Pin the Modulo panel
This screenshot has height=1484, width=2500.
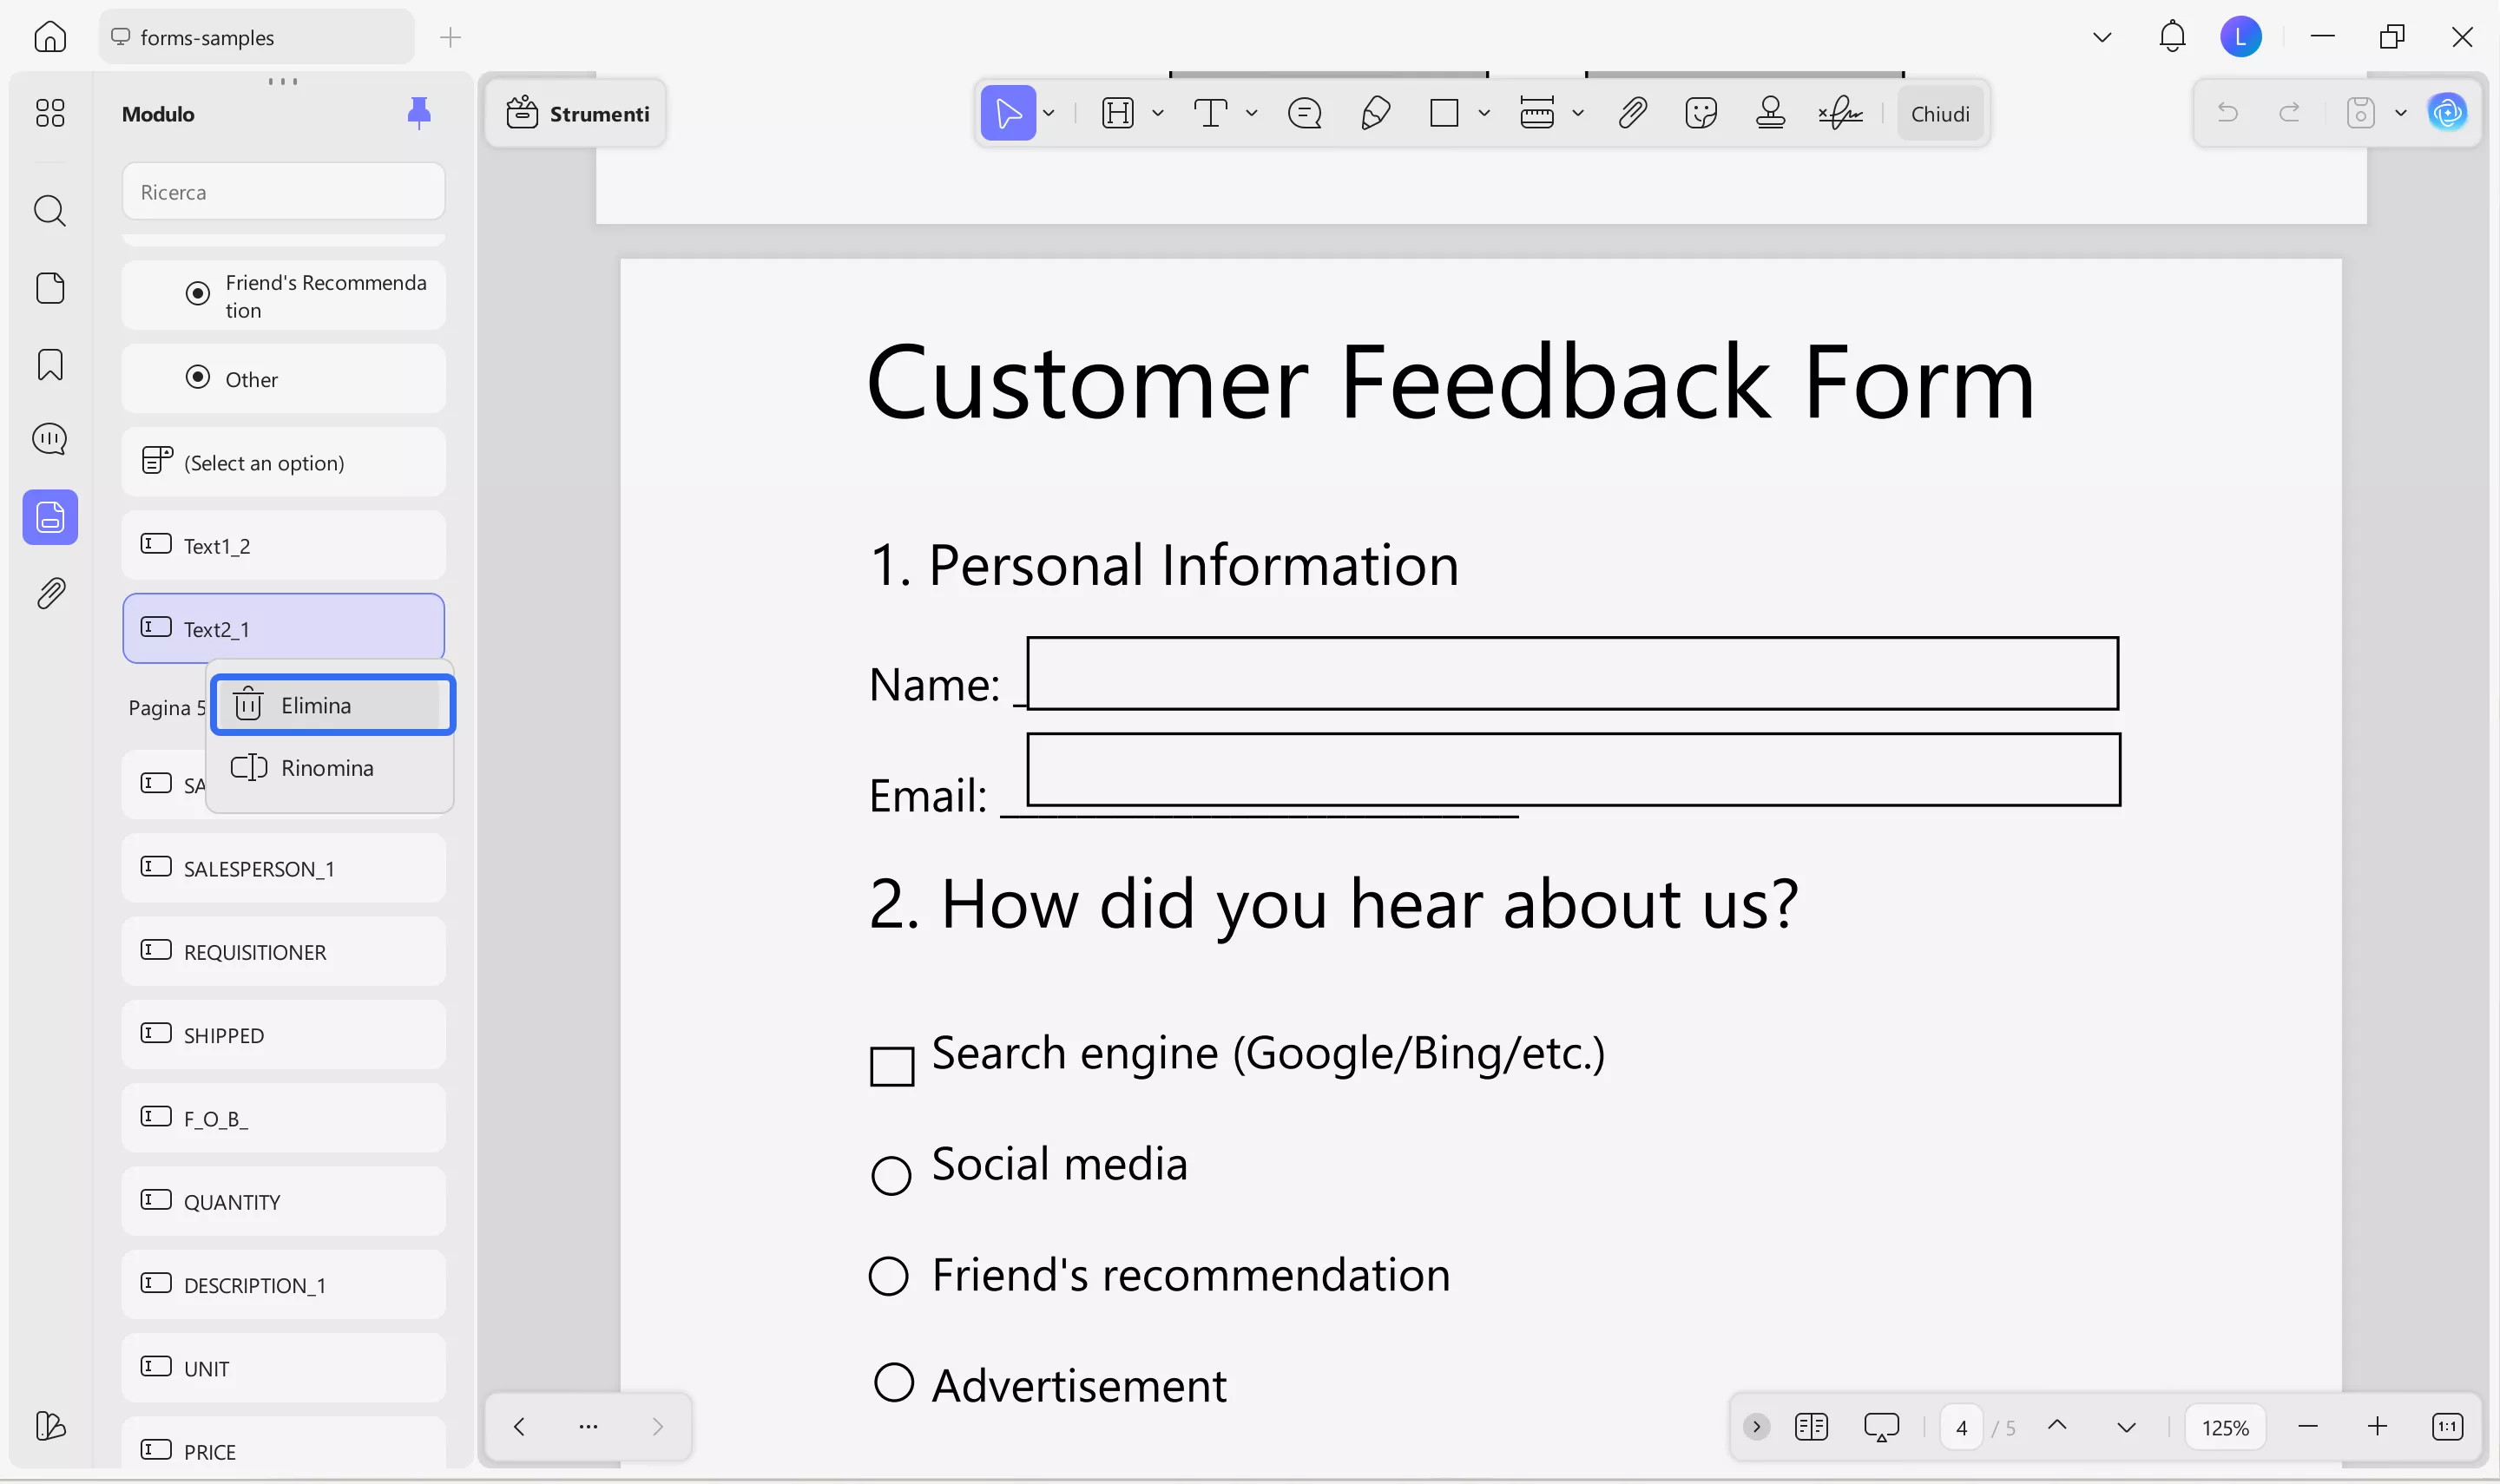[419, 113]
